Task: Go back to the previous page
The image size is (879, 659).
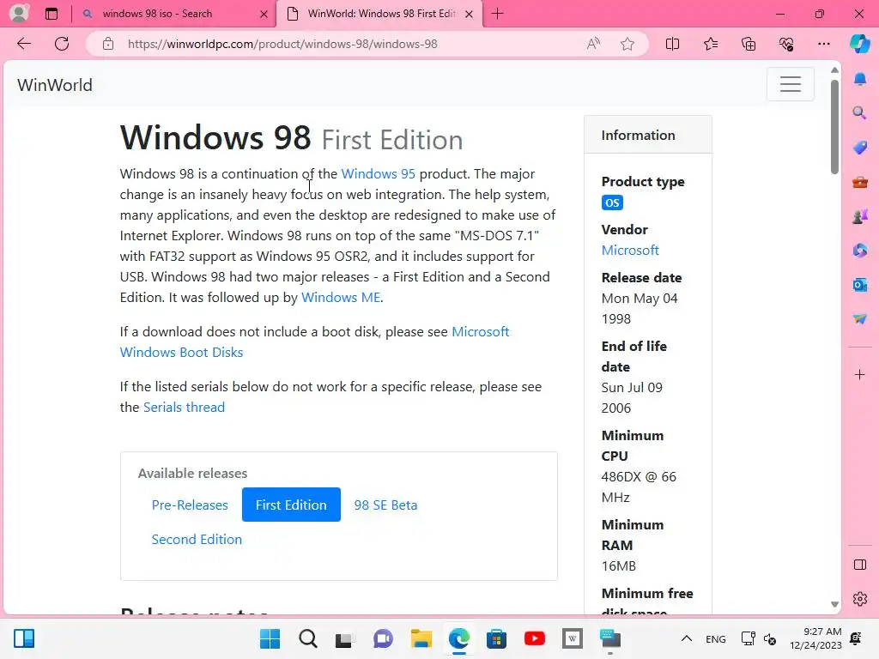Action: [23, 44]
